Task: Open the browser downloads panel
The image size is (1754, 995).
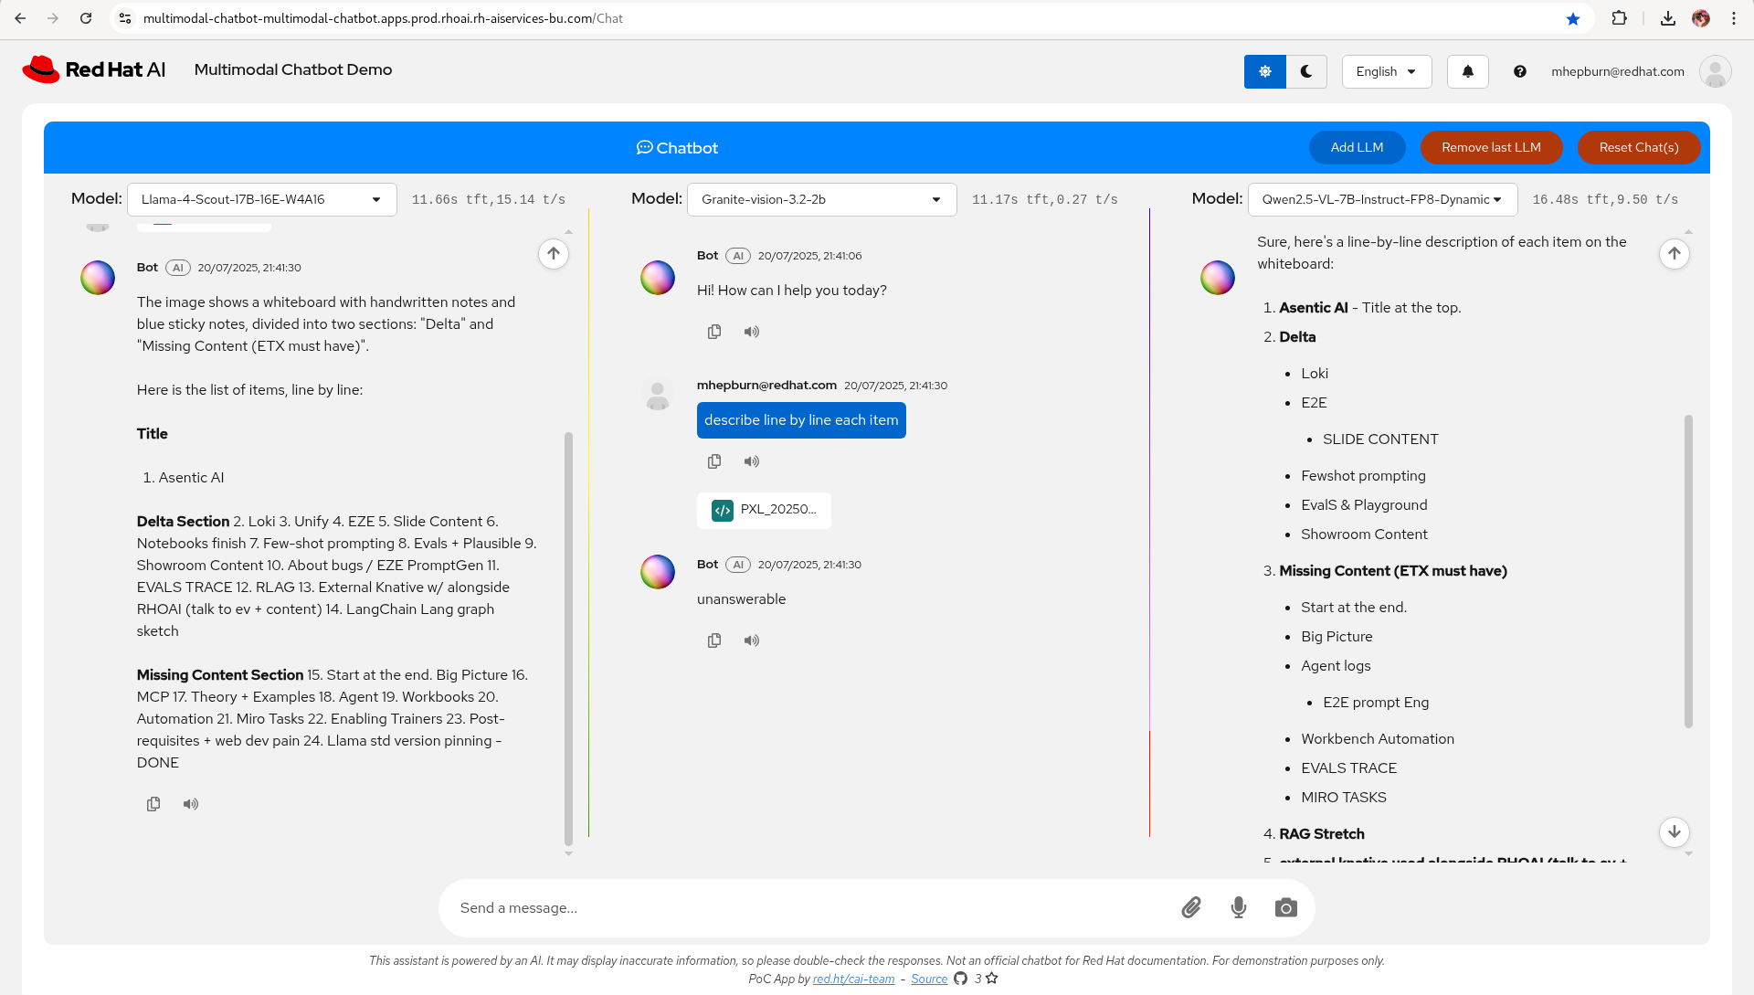Action: pyautogui.click(x=1668, y=18)
